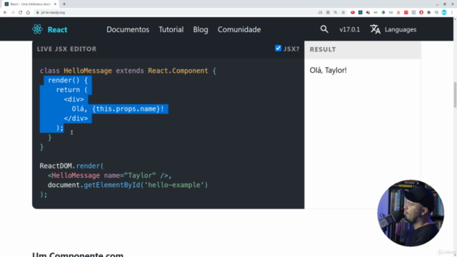
Task: Click the orange cone extension icon
Action: (398, 12)
